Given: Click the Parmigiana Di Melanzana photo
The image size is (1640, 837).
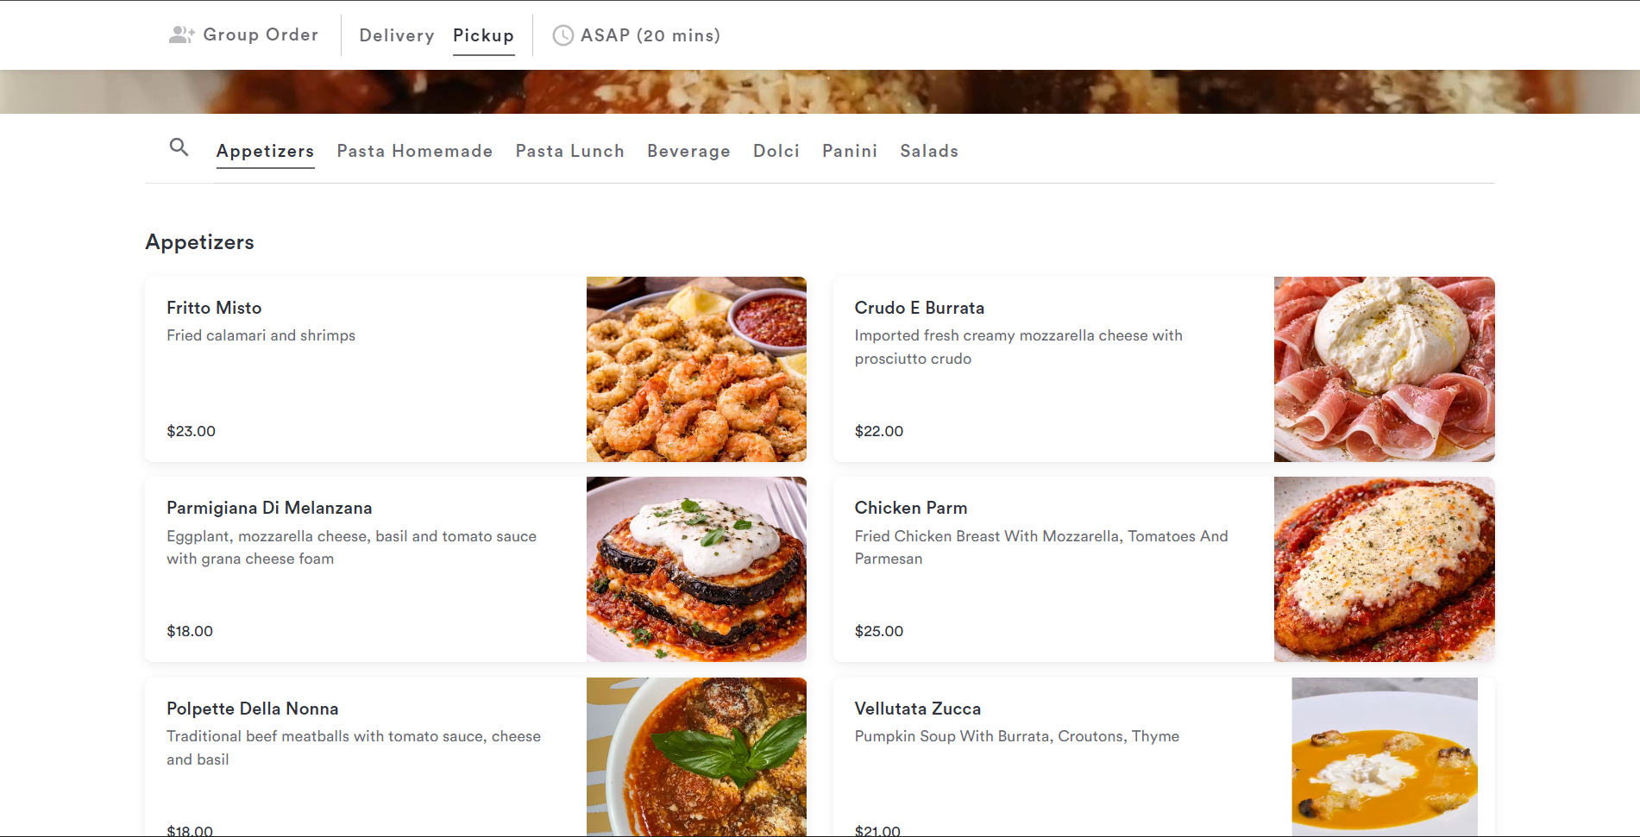Looking at the screenshot, I should (x=696, y=569).
